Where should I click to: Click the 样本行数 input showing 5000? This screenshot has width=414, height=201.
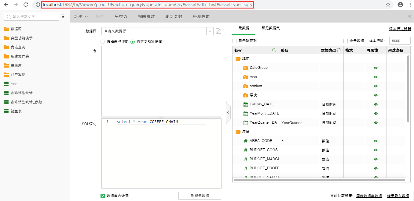(x=400, y=41)
